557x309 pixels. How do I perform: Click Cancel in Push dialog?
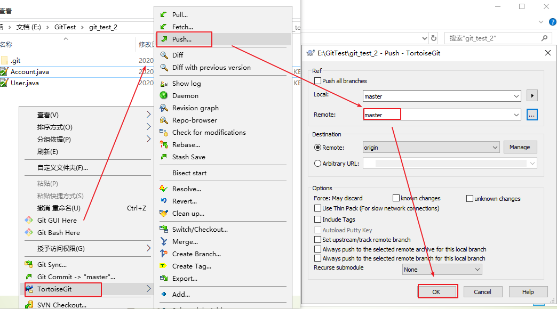click(x=482, y=291)
